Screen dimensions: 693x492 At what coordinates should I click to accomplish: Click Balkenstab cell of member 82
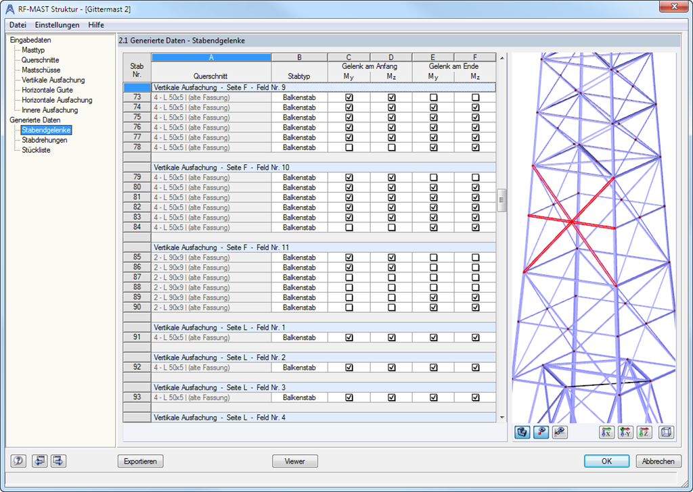pyautogui.click(x=299, y=207)
